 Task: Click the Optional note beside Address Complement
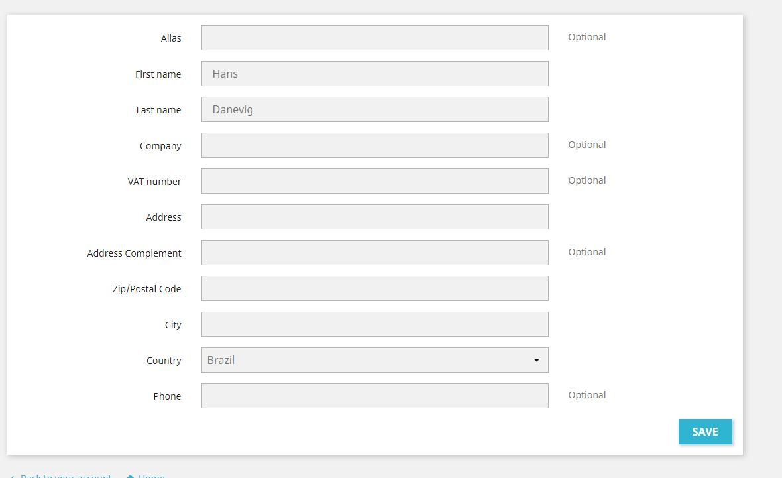tap(587, 252)
